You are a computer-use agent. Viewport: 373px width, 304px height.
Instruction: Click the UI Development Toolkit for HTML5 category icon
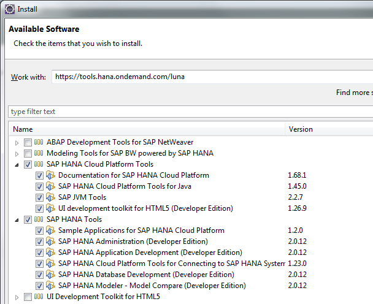pyautogui.click(x=39, y=297)
